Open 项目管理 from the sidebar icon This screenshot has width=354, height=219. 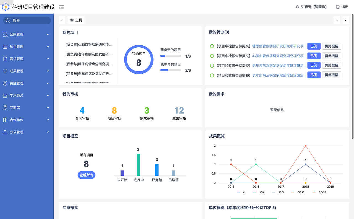coord(6,47)
